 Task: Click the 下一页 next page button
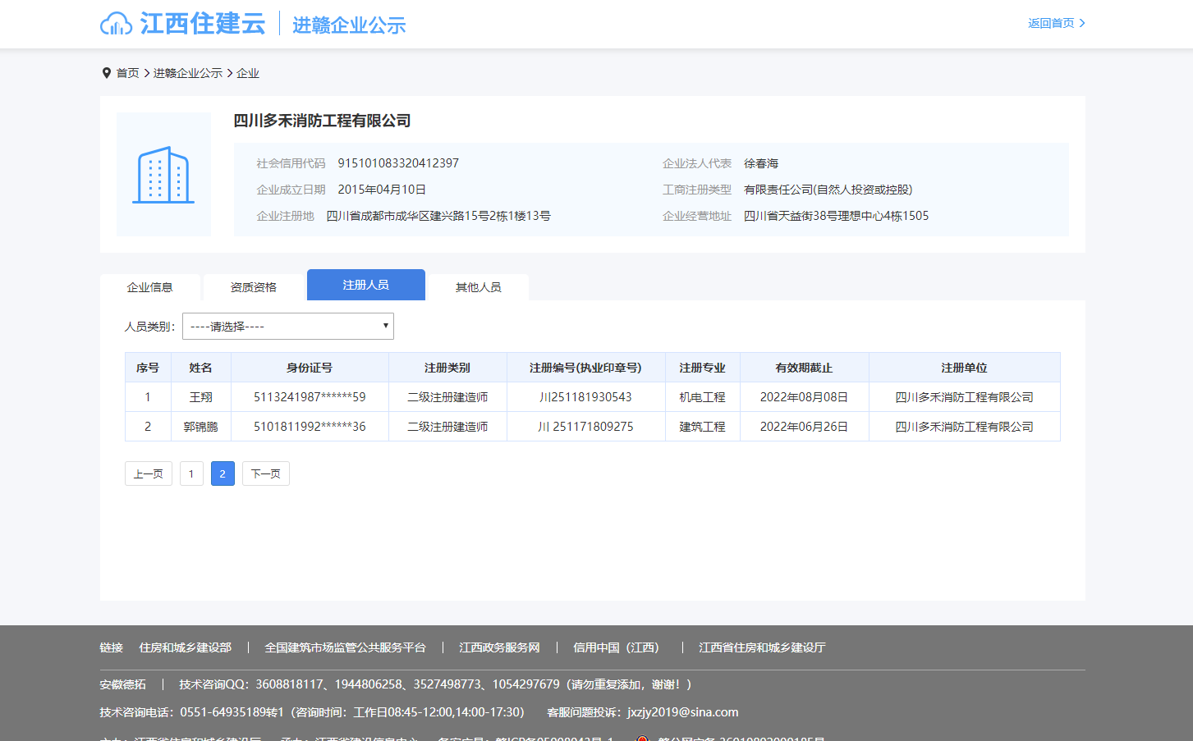265,473
